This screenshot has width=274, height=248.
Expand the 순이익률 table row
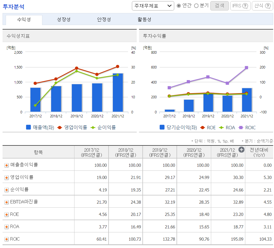7,190
